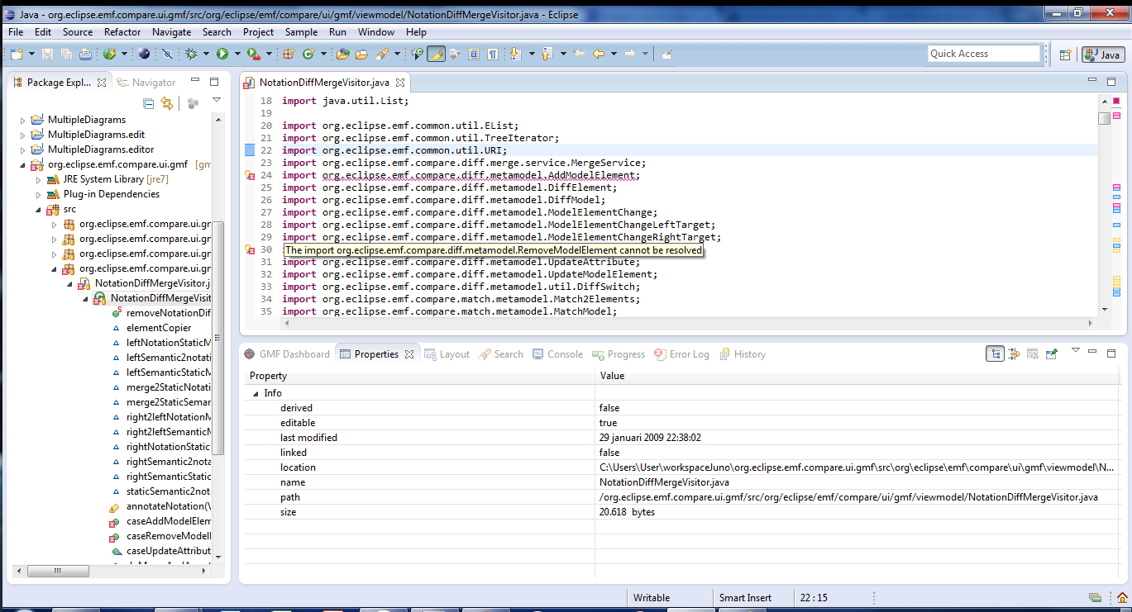Click the New Java Package icon
Image resolution: width=1132 pixels, height=612 pixels.
288,54
